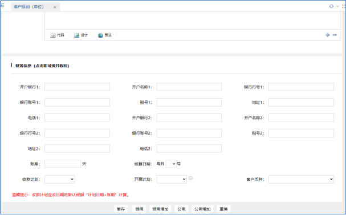Collapse the 财务信息 section header
The height and width of the screenshot is (215, 346).
click(x=42, y=66)
